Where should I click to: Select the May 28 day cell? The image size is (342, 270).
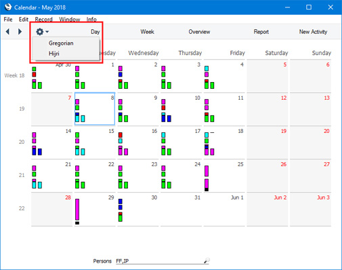tap(51, 209)
